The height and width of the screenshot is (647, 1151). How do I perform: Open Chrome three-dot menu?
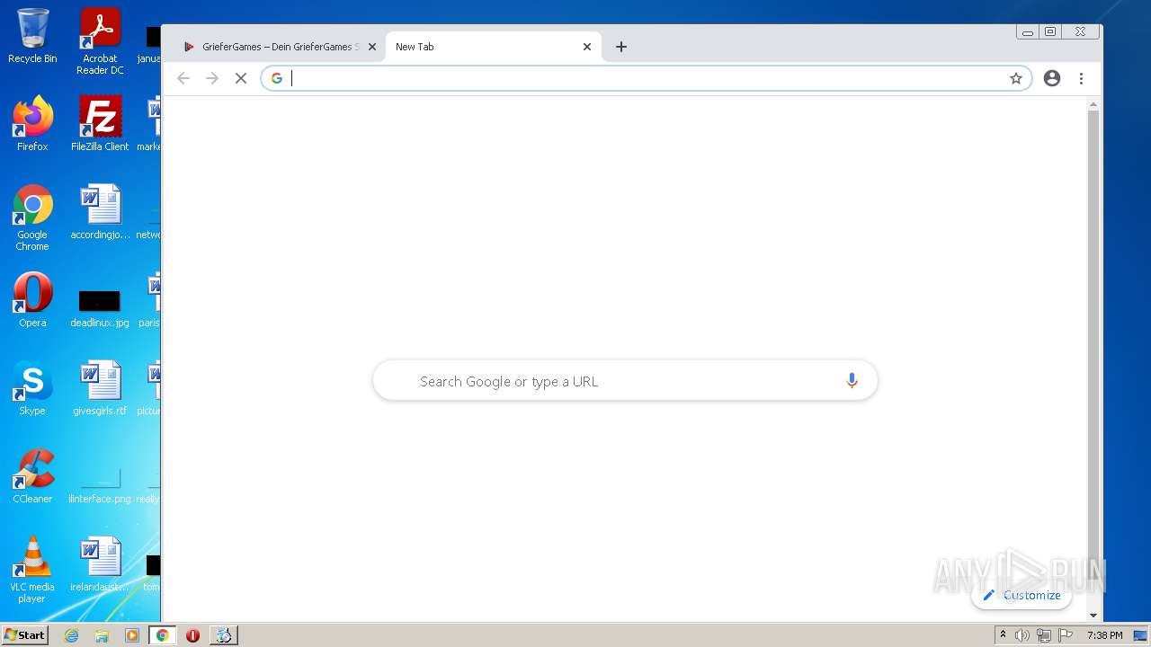click(1081, 78)
